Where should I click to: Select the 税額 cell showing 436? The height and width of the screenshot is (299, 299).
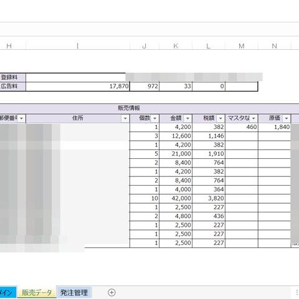tap(209, 216)
